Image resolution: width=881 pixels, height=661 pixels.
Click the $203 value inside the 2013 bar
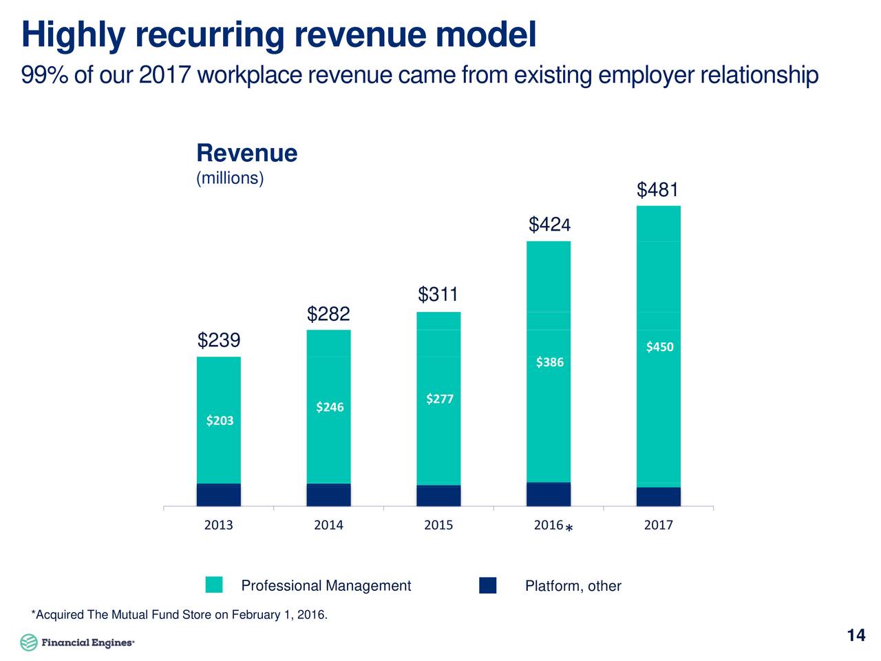click(220, 421)
